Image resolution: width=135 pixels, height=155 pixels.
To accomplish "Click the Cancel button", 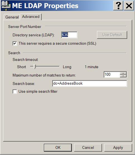I will (x=88, y=147).
